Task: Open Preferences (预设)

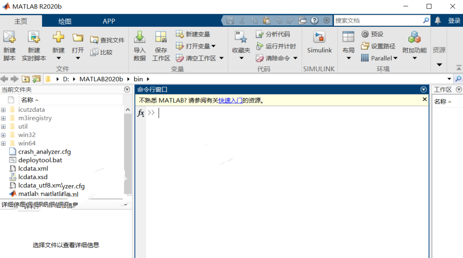Action: point(372,34)
